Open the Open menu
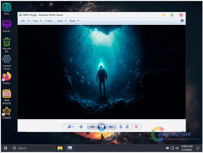Screen dimensions: 203x153 coord(72,21)
